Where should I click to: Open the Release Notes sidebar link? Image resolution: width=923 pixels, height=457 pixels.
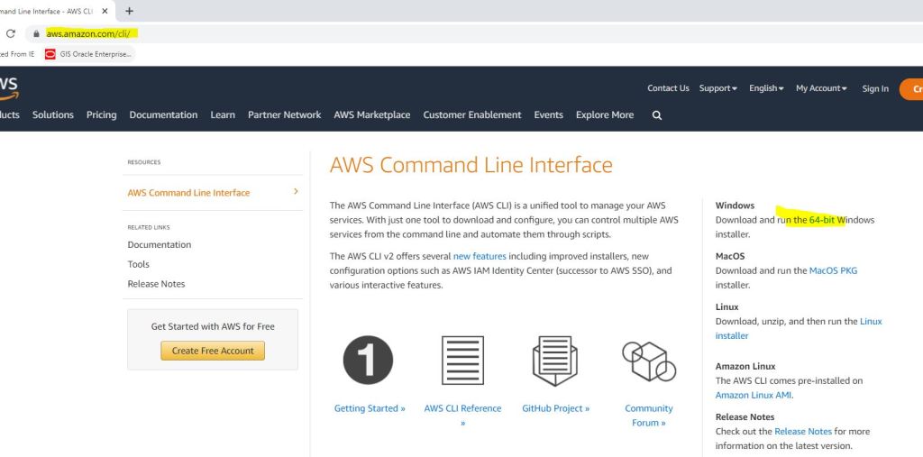click(156, 284)
